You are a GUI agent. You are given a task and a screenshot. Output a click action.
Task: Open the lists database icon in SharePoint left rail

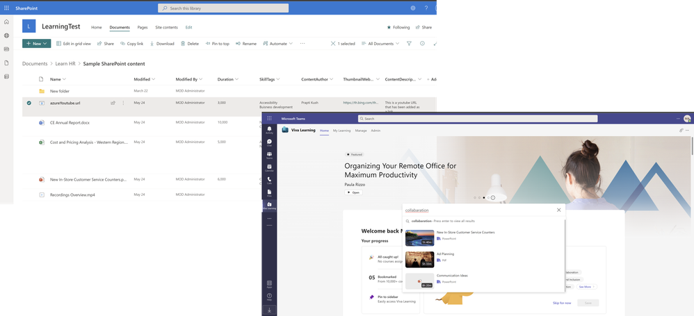6,76
